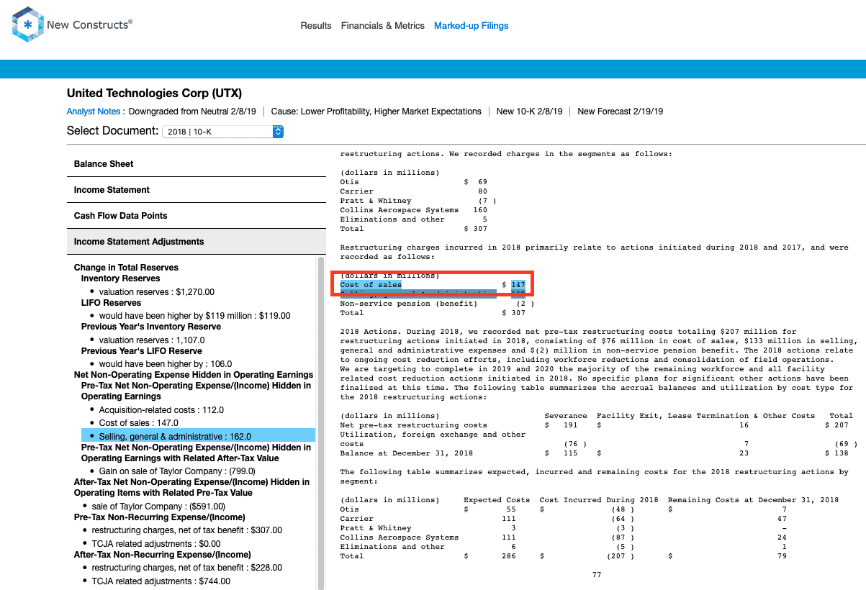Collapse the Income Statement Adjustments section

tap(196, 242)
